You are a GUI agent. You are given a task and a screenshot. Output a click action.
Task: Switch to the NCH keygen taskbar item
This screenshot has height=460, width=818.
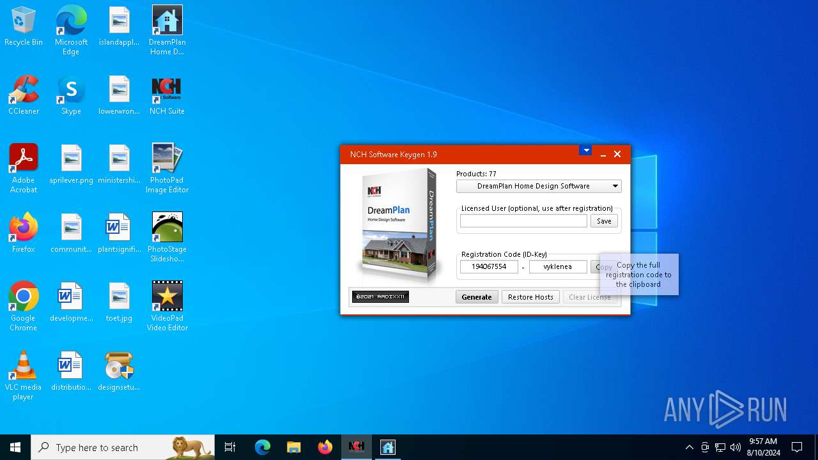click(357, 447)
